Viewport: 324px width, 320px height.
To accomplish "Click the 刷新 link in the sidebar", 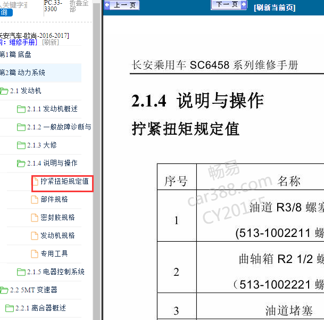I will click(51, 42).
